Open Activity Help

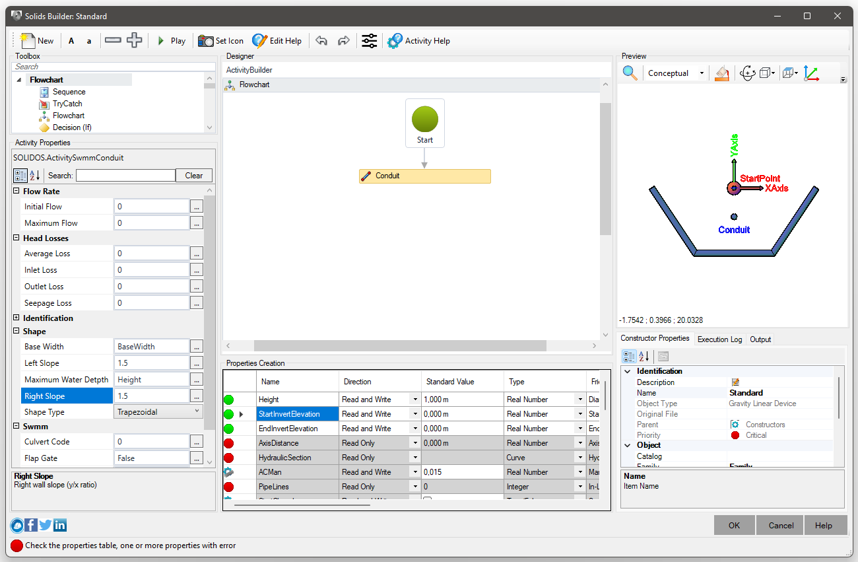419,41
